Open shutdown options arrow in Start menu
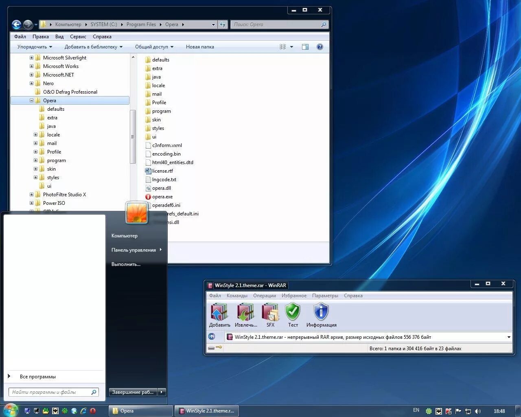Screen dimensions: 521x417 [162, 392]
